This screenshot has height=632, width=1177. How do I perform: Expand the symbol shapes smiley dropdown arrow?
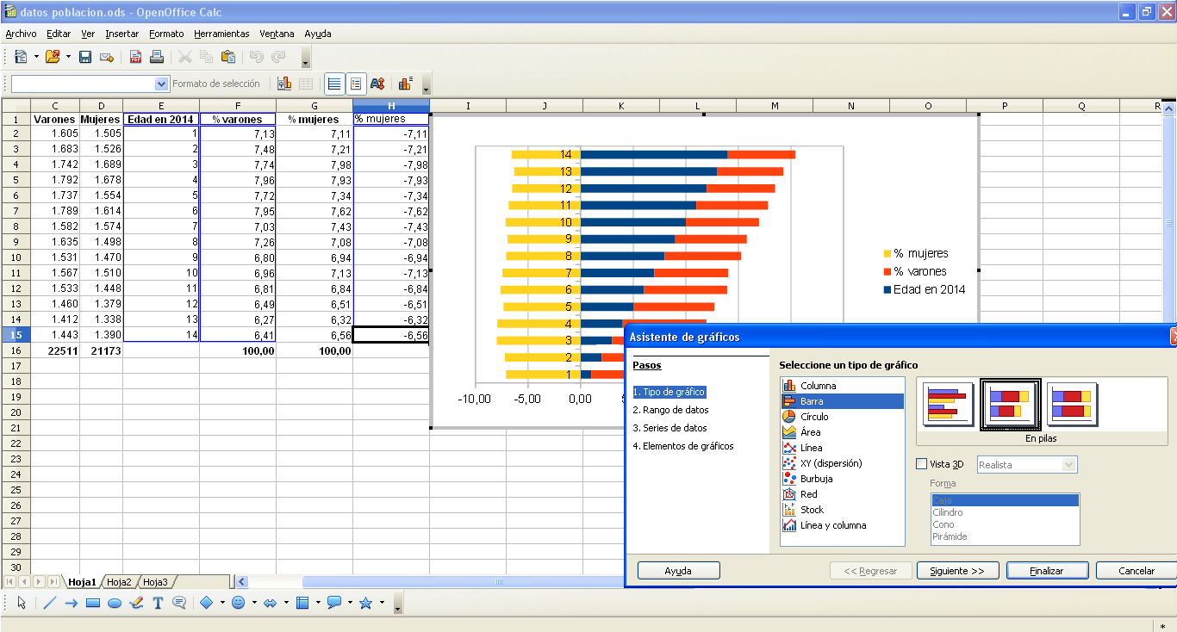pos(254,603)
